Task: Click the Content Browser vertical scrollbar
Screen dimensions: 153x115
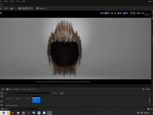Action: [149, 100]
